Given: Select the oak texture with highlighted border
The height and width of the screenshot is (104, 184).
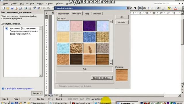Looking at the screenshot, I should pyautogui.click(x=89, y=60).
